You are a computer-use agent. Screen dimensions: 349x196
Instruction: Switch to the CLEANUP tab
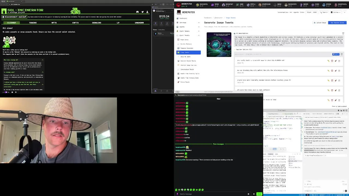[x=11, y=23]
